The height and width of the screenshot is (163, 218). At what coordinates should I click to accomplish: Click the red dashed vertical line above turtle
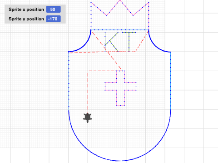88,92
